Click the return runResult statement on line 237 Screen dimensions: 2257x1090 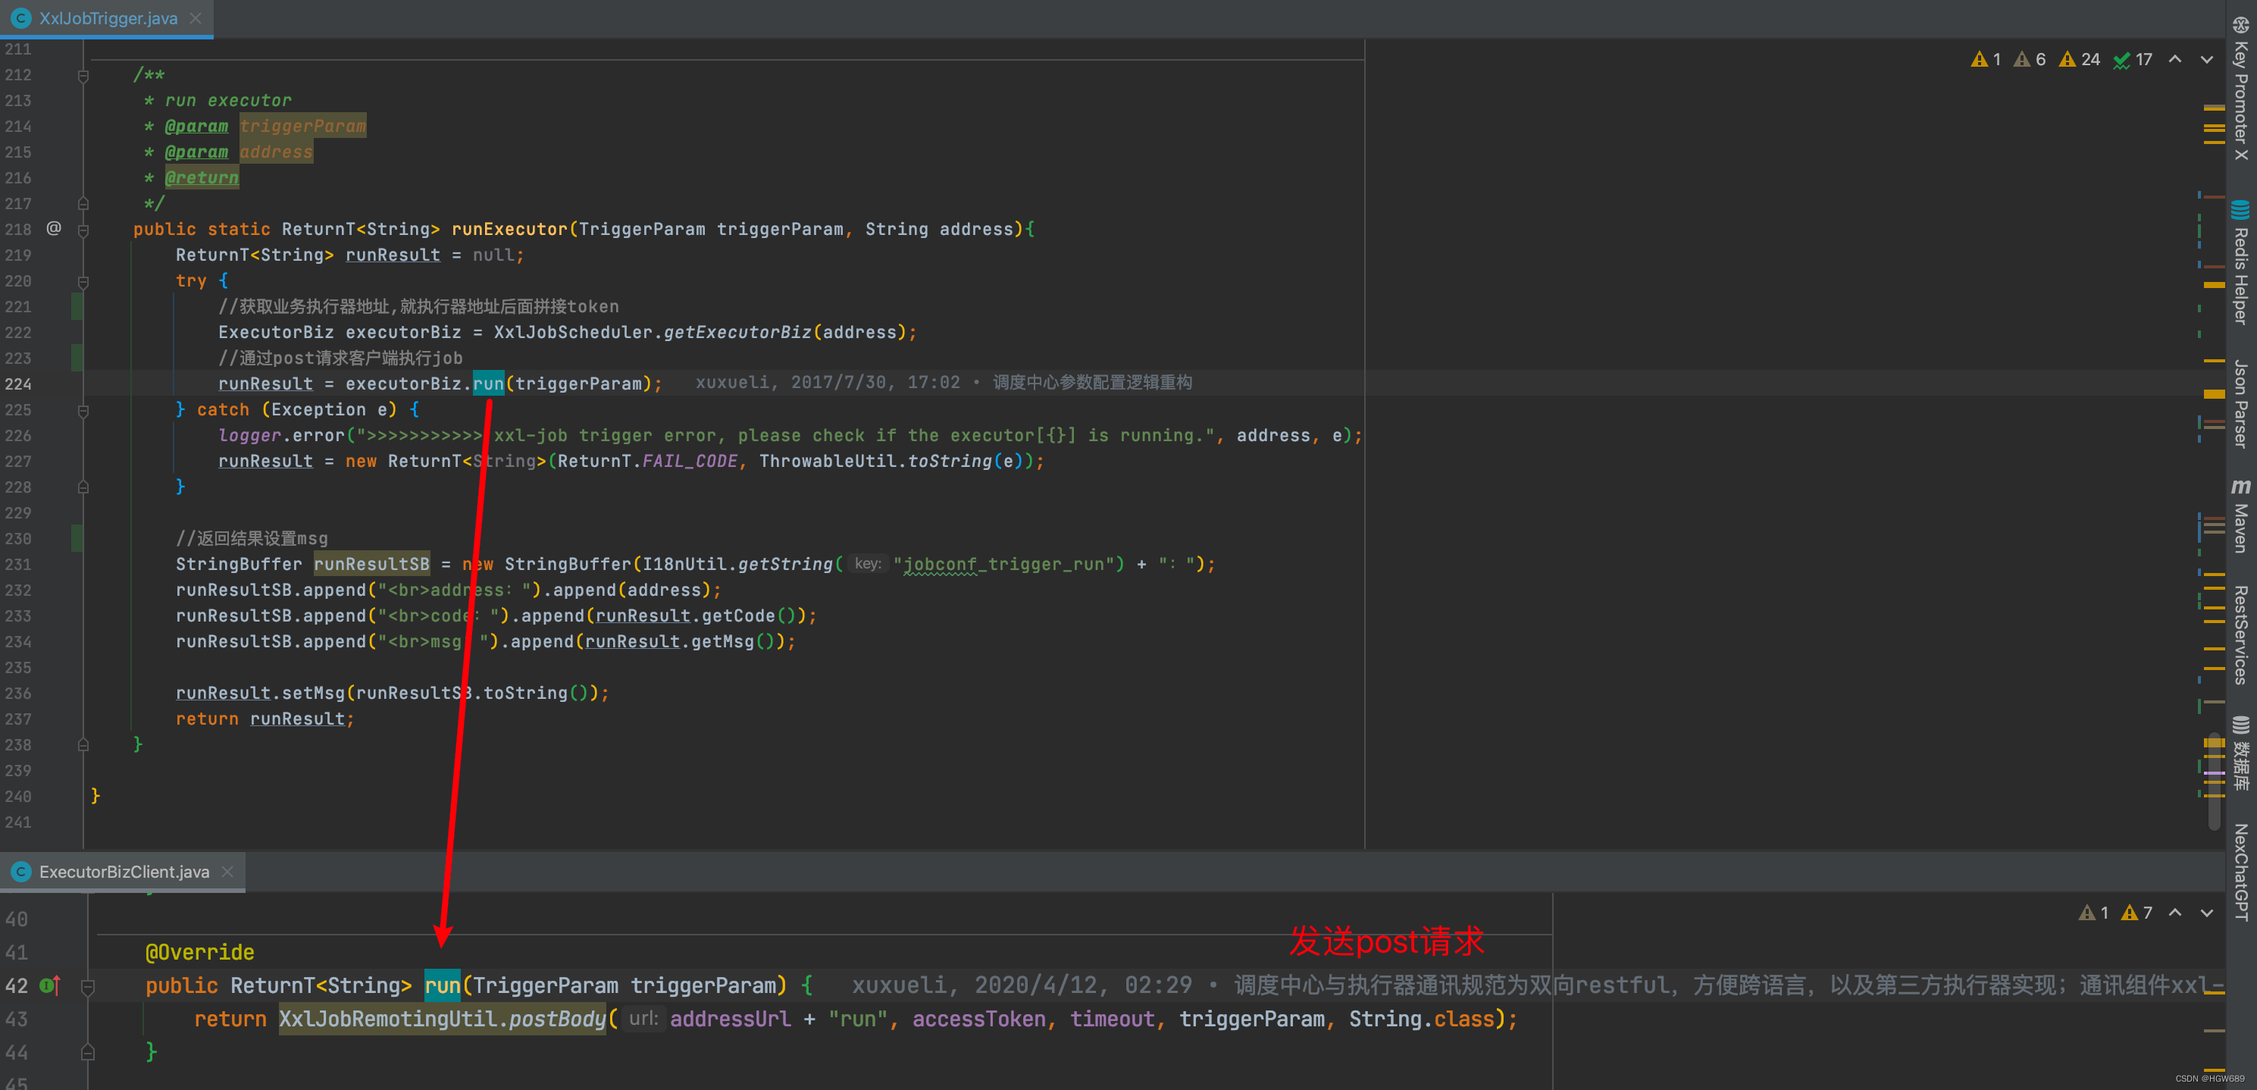point(265,719)
